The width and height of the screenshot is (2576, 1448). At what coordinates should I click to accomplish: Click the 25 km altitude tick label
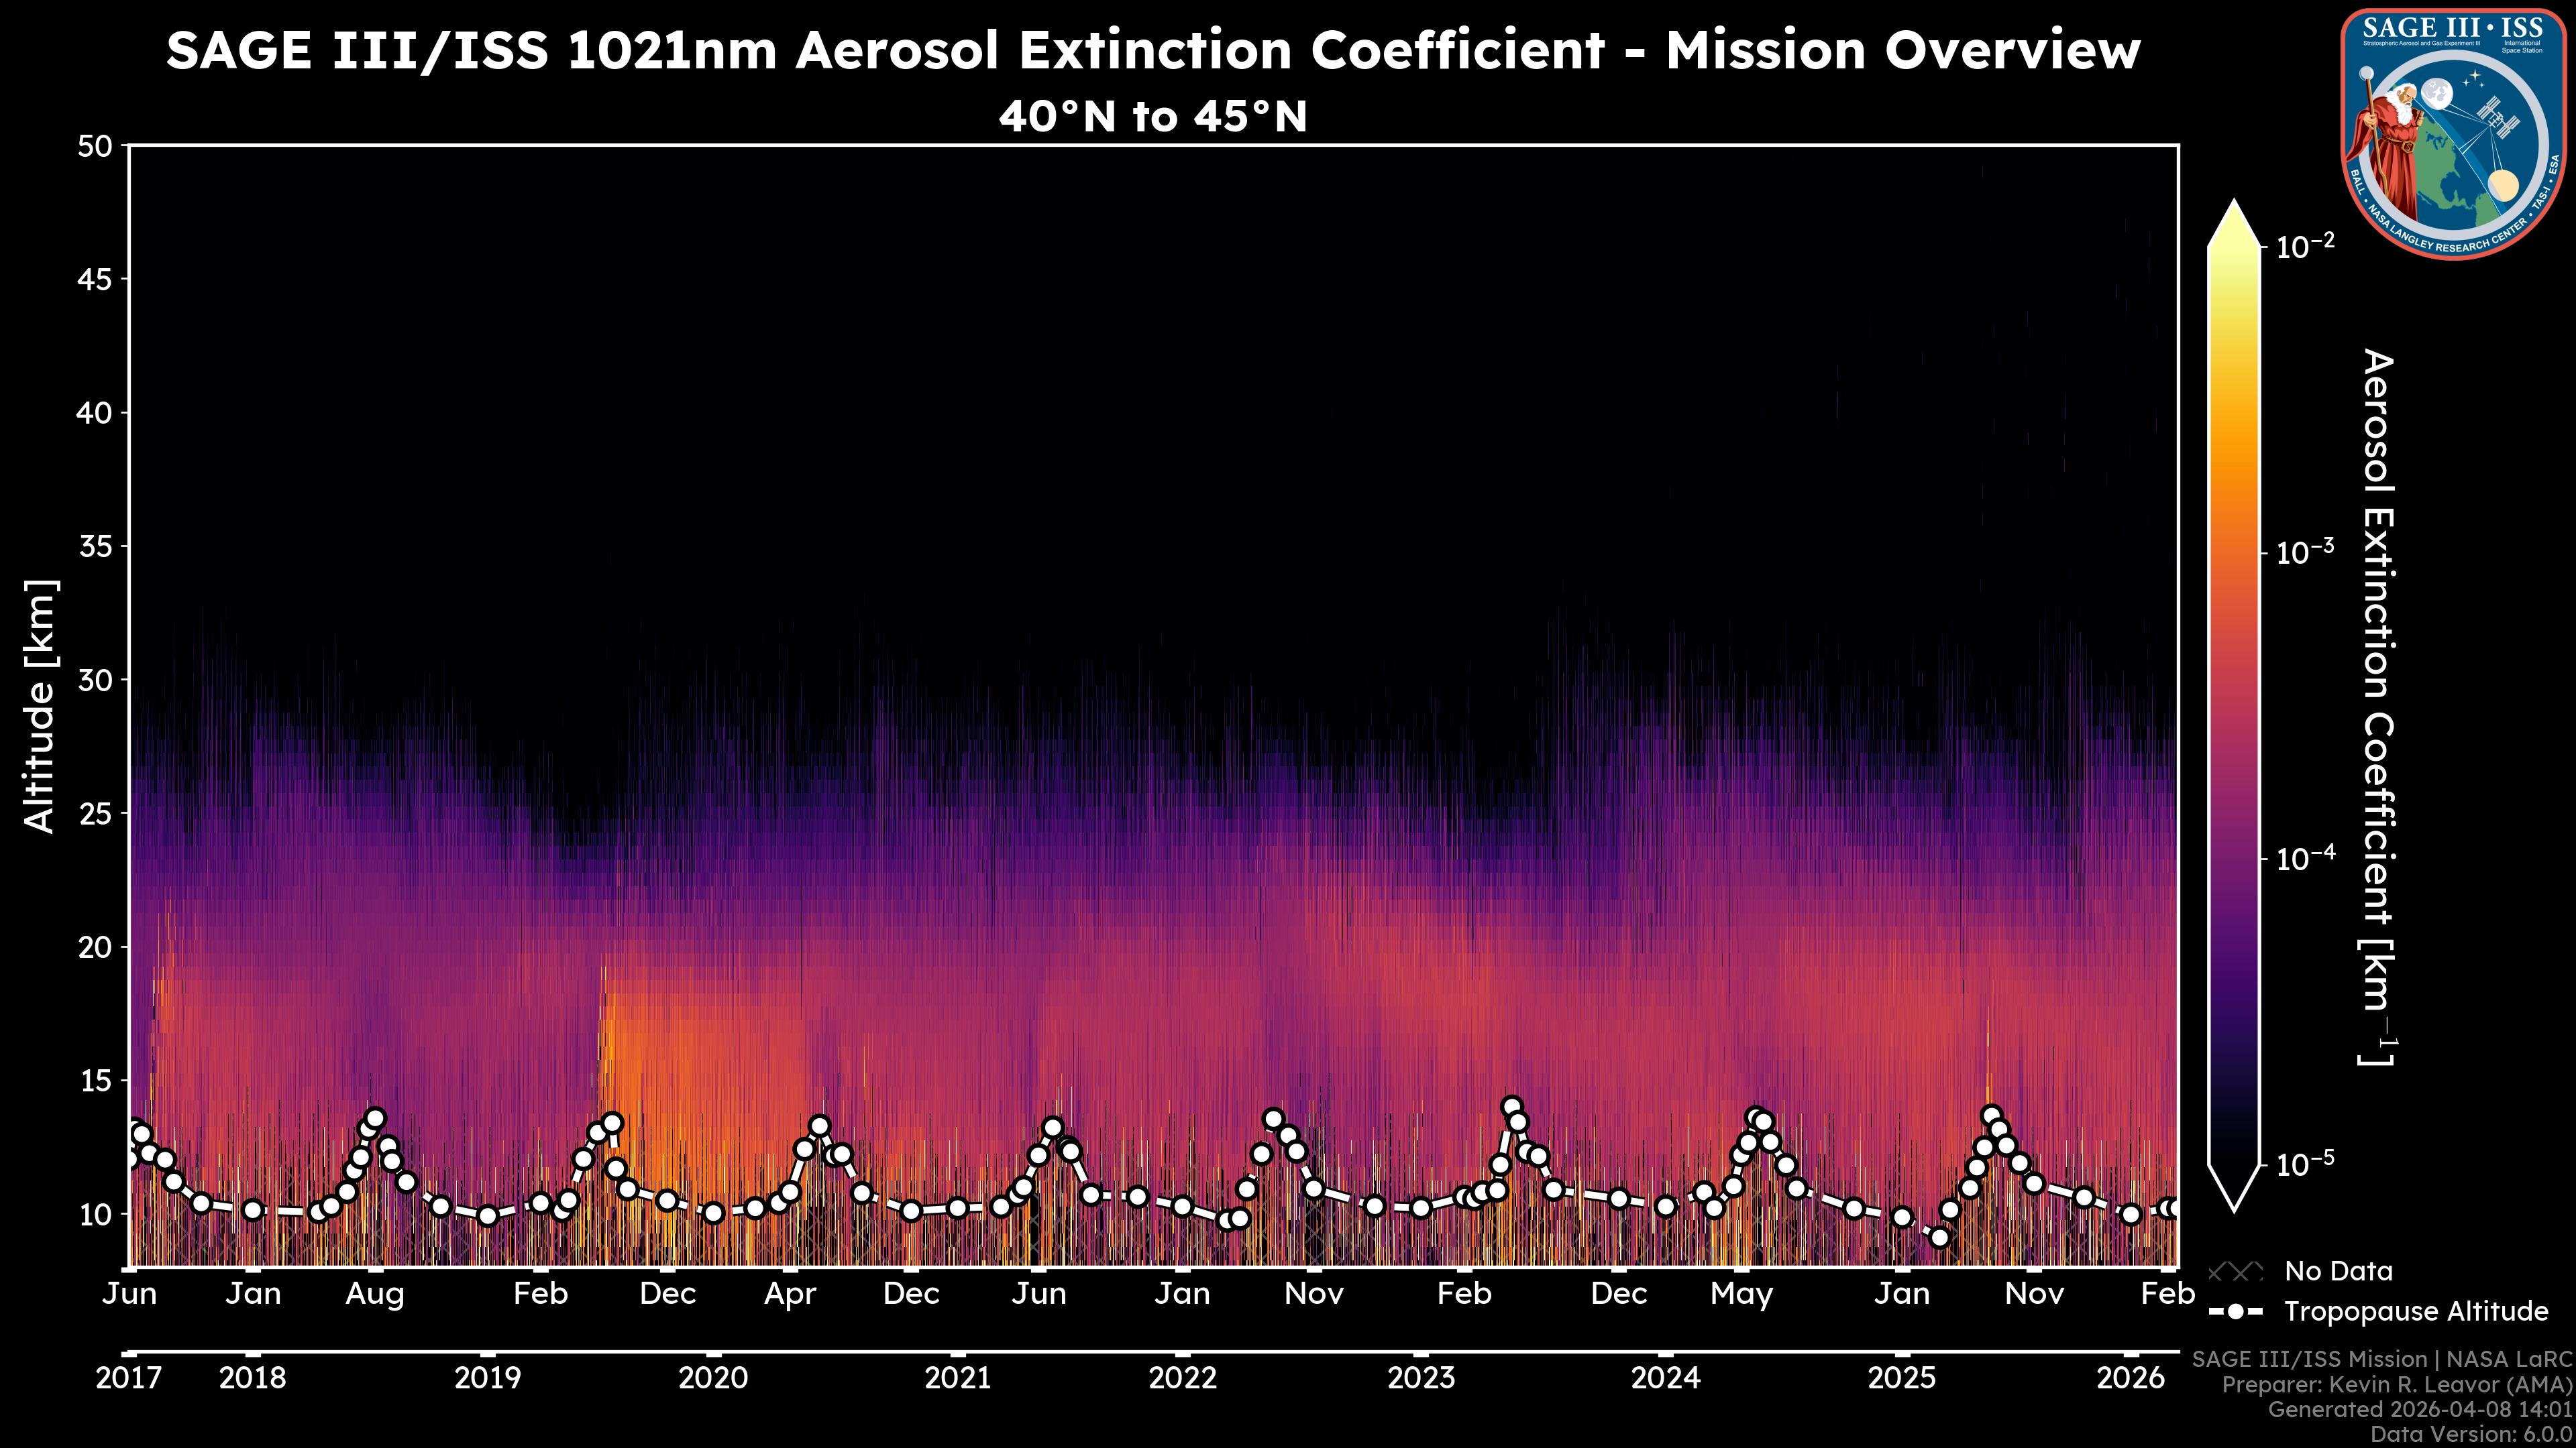[x=95, y=813]
